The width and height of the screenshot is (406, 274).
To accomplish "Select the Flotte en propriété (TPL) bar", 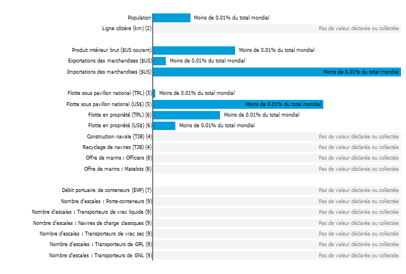I will (x=187, y=115).
